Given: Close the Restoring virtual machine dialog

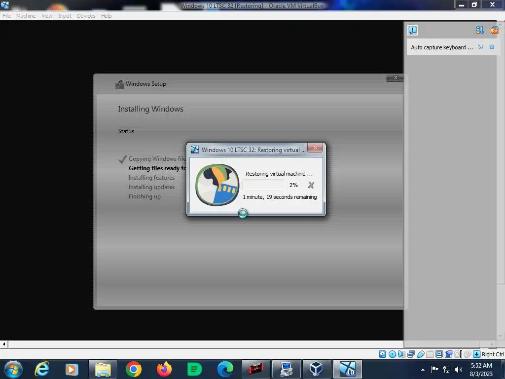Looking at the screenshot, I should click(315, 148).
